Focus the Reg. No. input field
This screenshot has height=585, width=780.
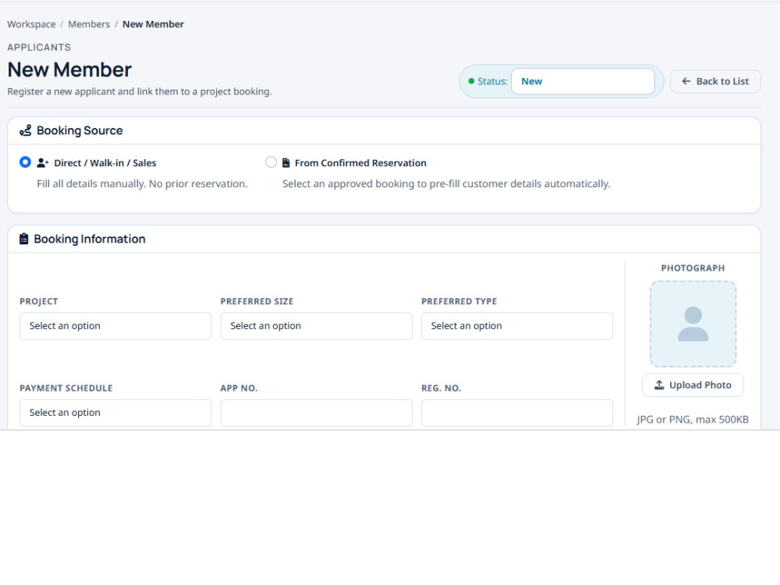pos(517,413)
